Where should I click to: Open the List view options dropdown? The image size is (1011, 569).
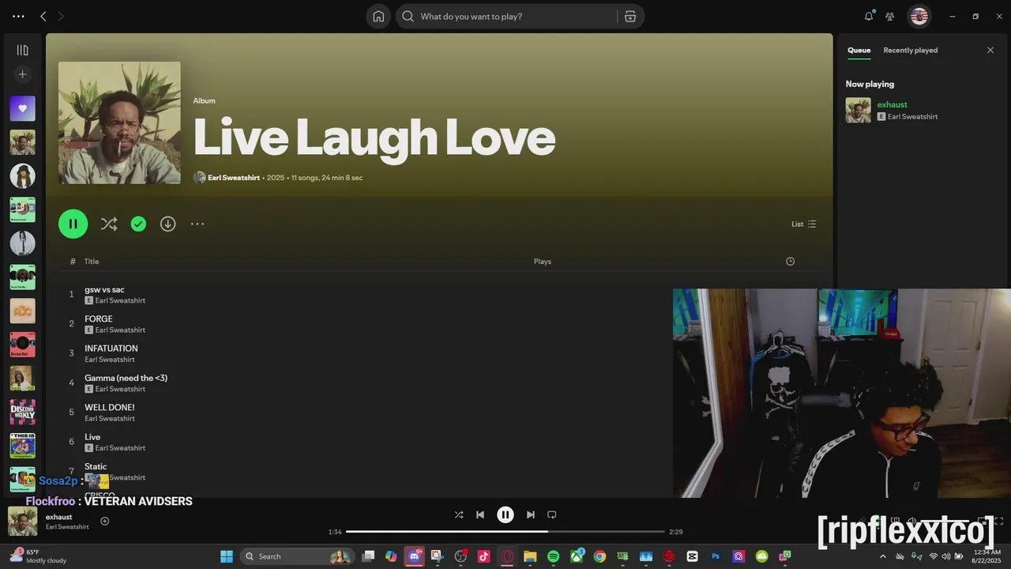click(x=804, y=224)
